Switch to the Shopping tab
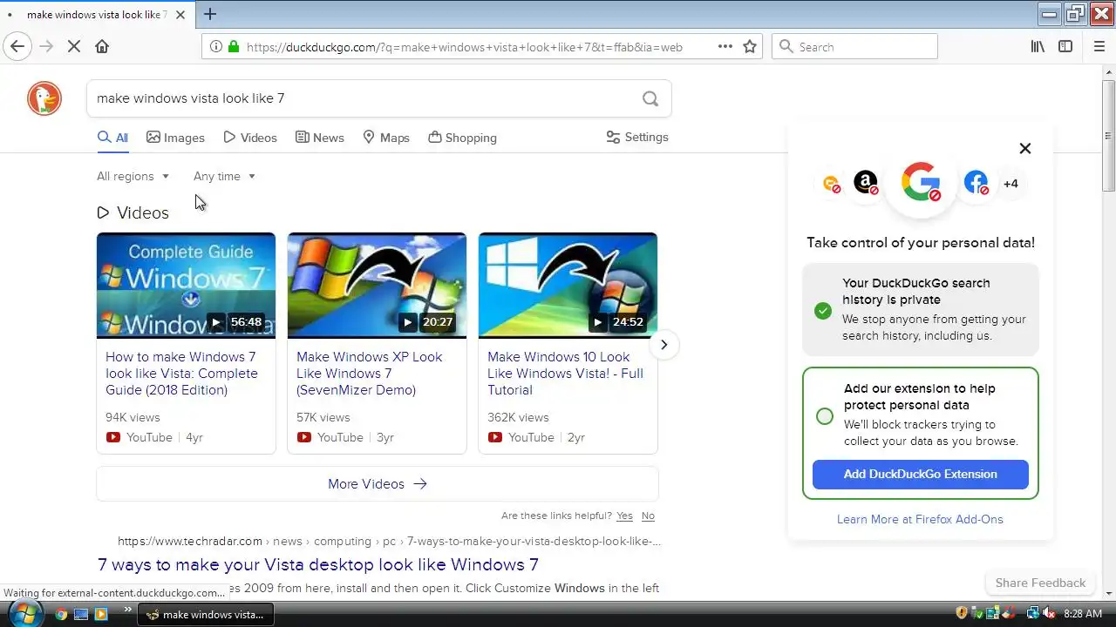This screenshot has height=627, width=1116. pyautogui.click(x=462, y=138)
